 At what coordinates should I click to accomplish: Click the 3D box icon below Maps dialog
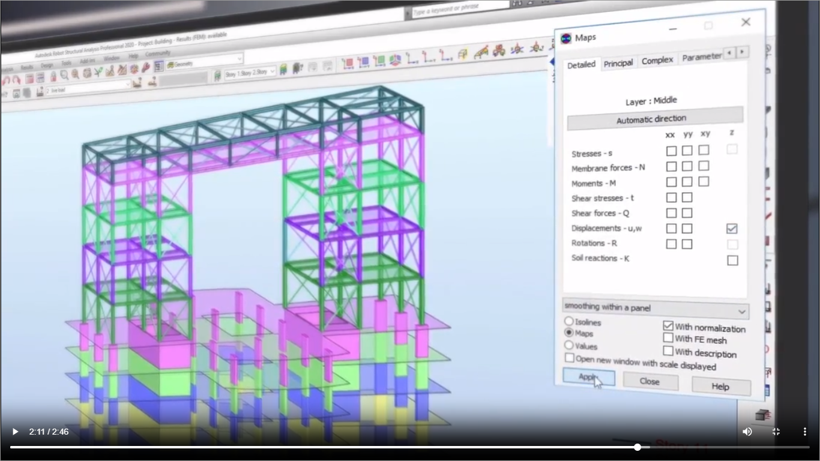click(x=762, y=415)
